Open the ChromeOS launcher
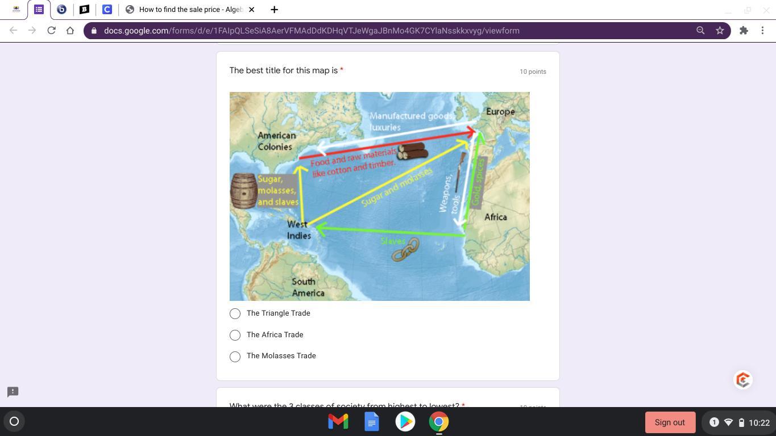 (x=14, y=421)
